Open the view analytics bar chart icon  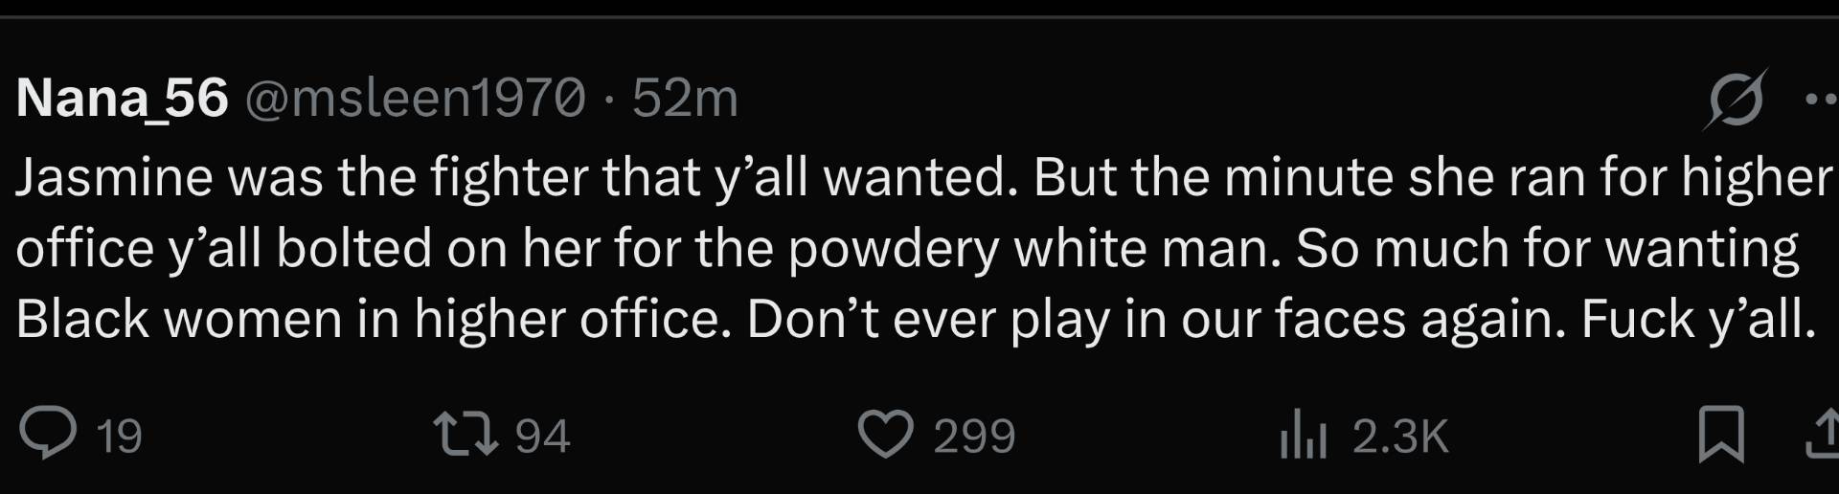(x=1303, y=436)
